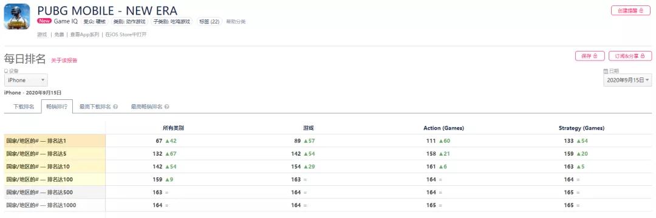Image resolution: width=656 pixels, height=218 pixels.
Task: Click the Action (Games) column header
Action: [443, 128]
